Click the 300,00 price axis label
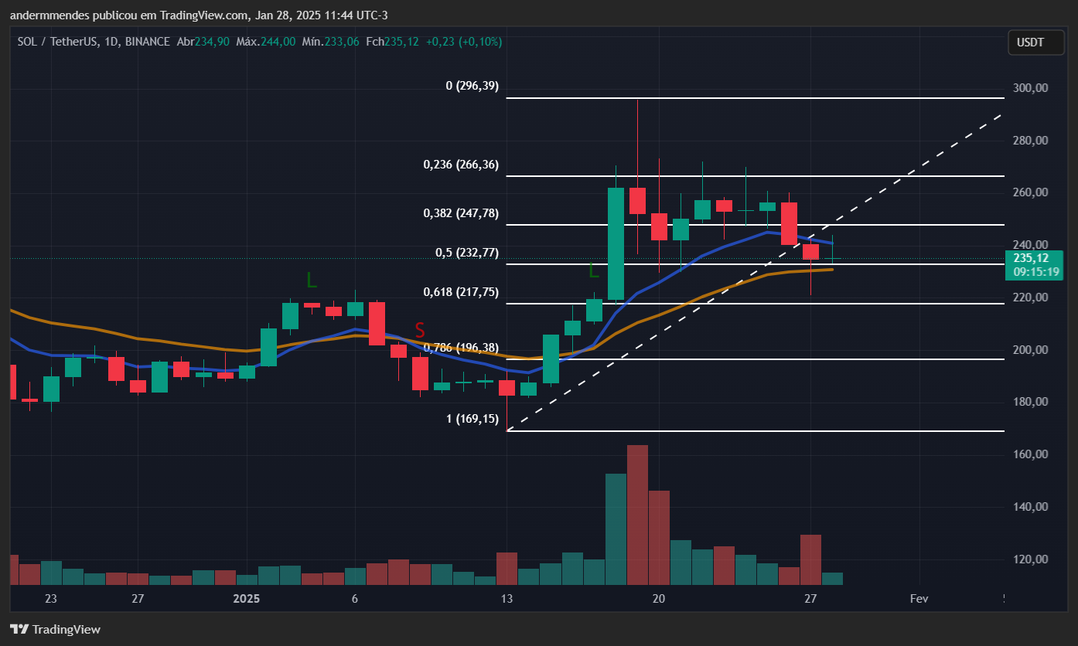 (x=1030, y=88)
